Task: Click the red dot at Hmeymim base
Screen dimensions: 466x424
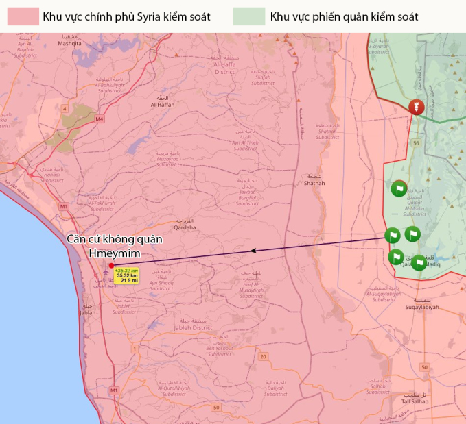Action: click(x=111, y=265)
